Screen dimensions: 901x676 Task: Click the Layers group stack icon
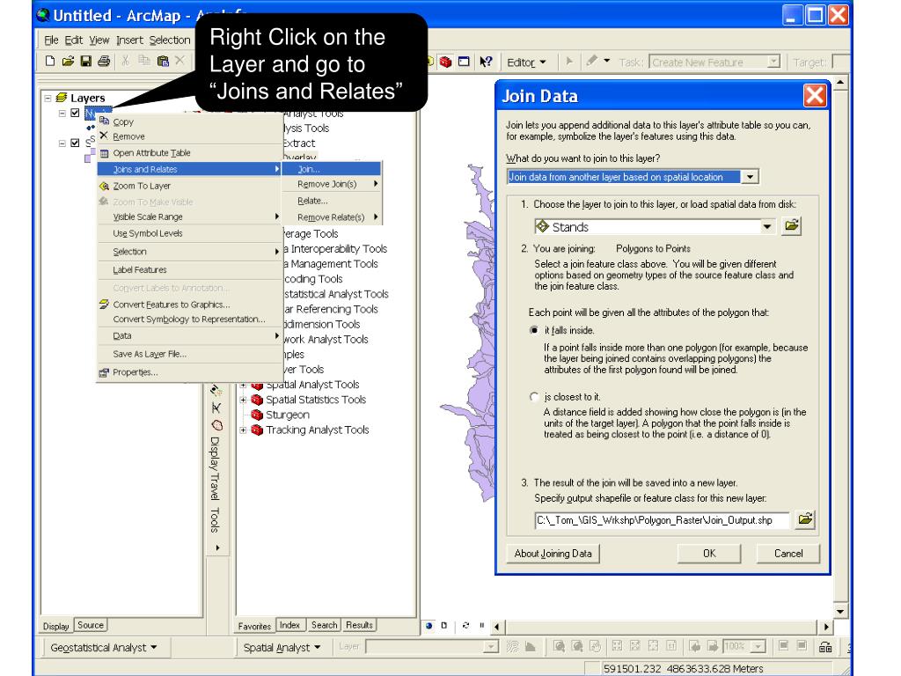[x=61, y=98]
